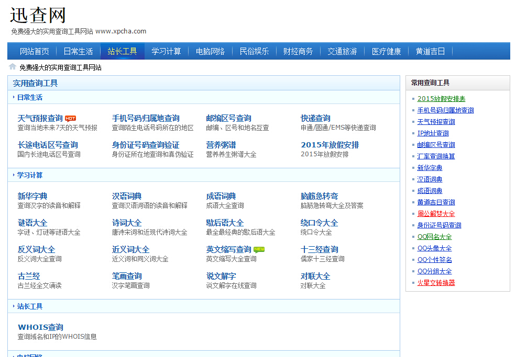Image resolution: width=516 pixels, height=357 pixels.
Task: Open 反义词大全 link
Action: [x=36, y=250]
